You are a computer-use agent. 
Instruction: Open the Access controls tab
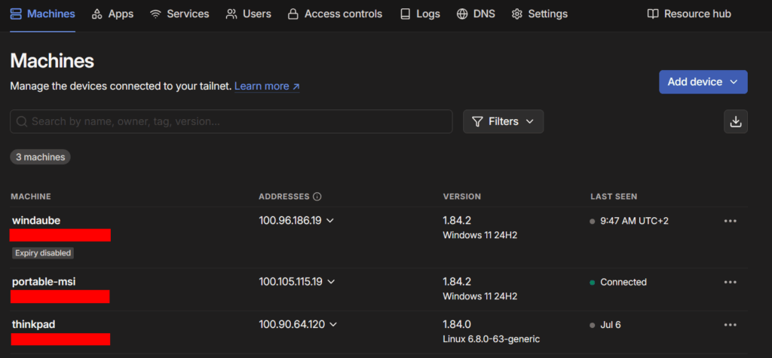[x=335, y=14]
